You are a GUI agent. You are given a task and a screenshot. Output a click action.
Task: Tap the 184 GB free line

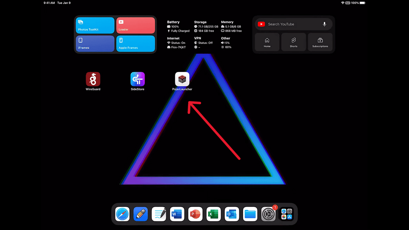206,31
